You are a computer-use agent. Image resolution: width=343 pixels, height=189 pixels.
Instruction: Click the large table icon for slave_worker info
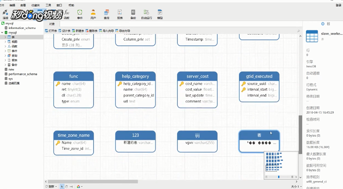pyautogui.click(x=312, y=36)
